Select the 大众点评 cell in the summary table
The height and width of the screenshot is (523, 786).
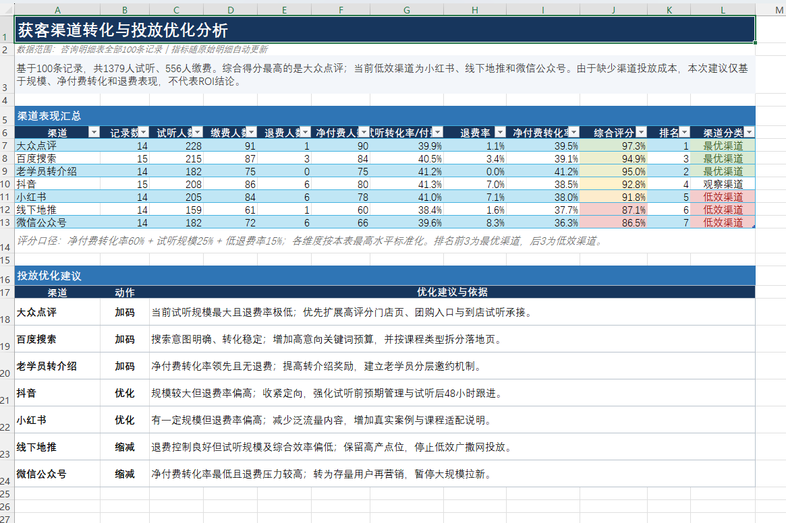coord(57,146)
